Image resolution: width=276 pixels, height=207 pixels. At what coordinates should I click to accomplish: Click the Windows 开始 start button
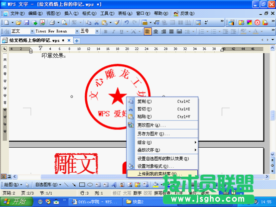coord(16,202)
